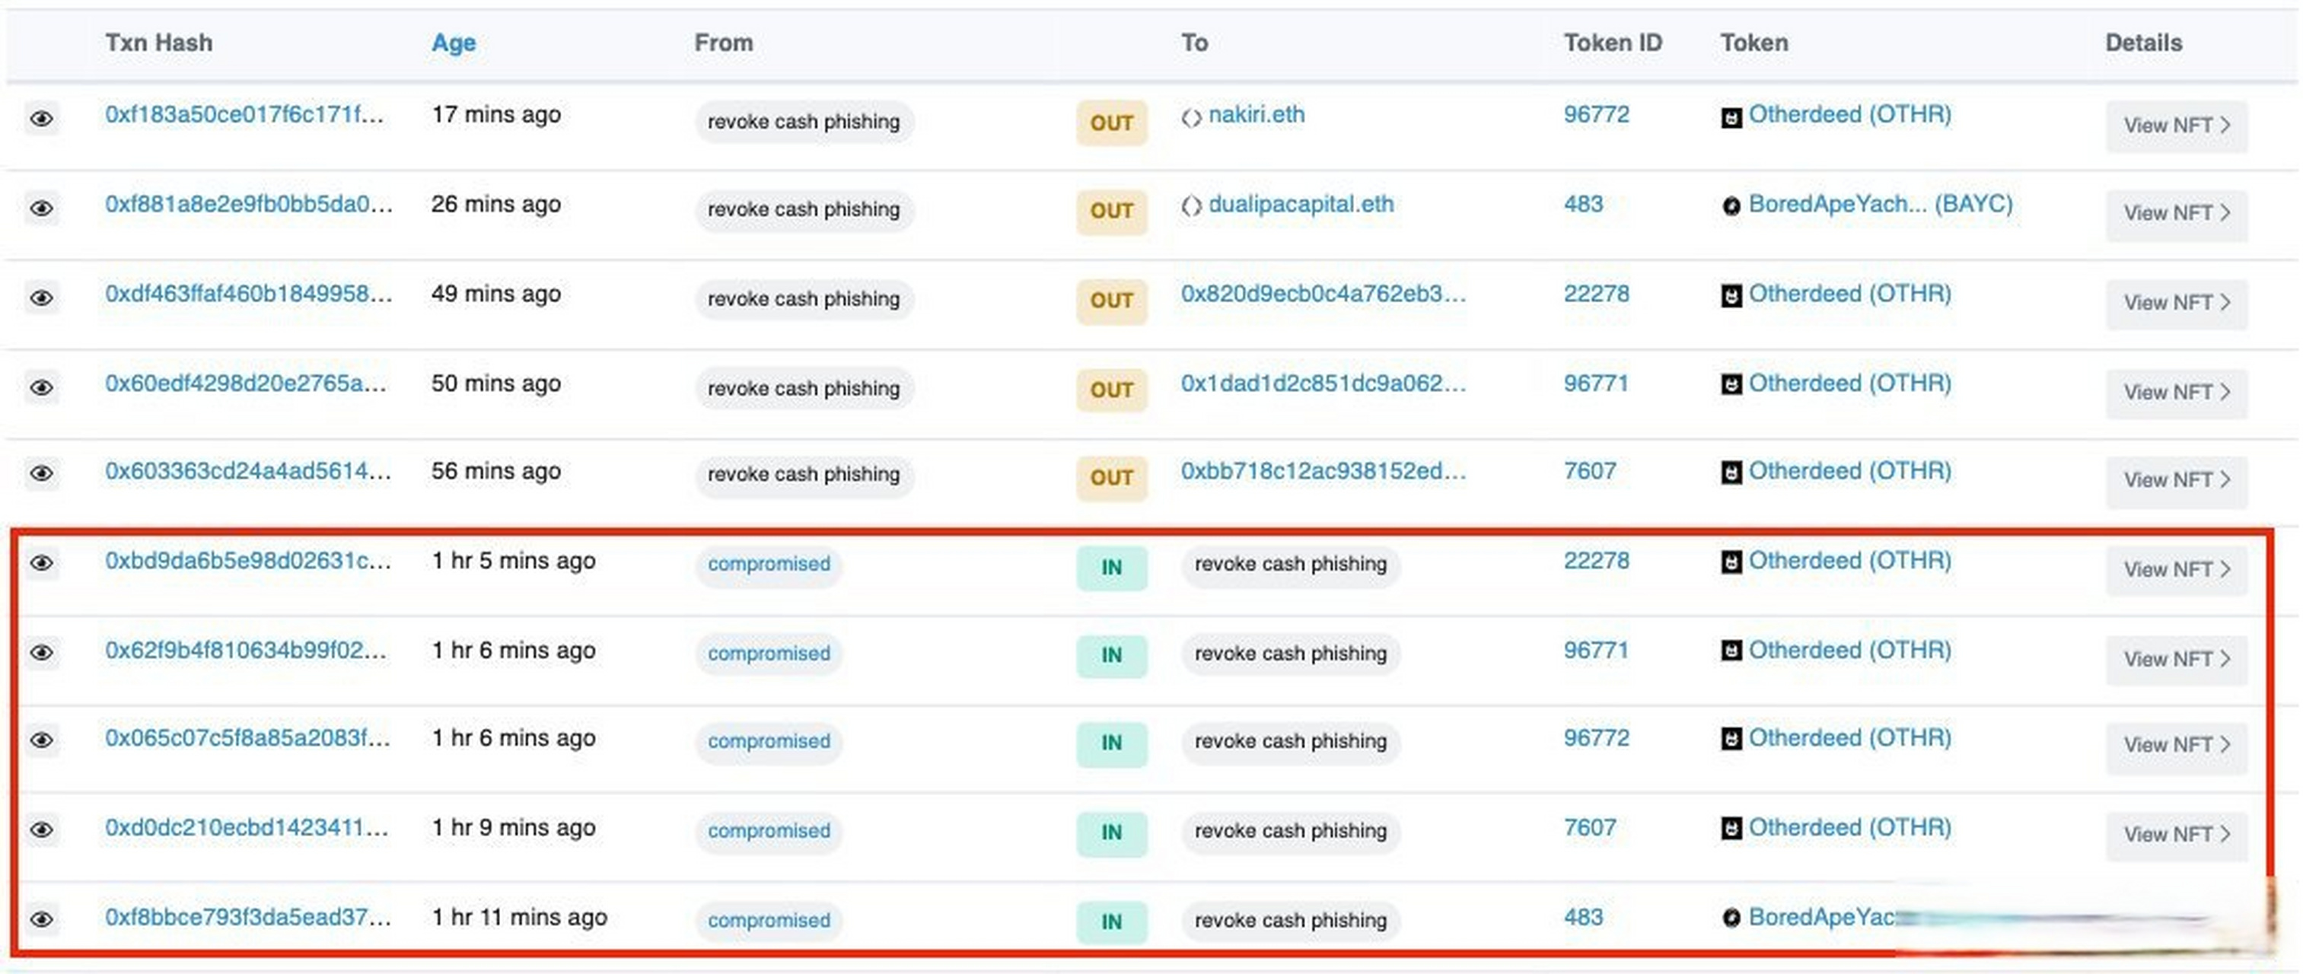Click the '50 mins ago' age cell
This screenshot has height=974, width=2303.
(x=496, y=383)
